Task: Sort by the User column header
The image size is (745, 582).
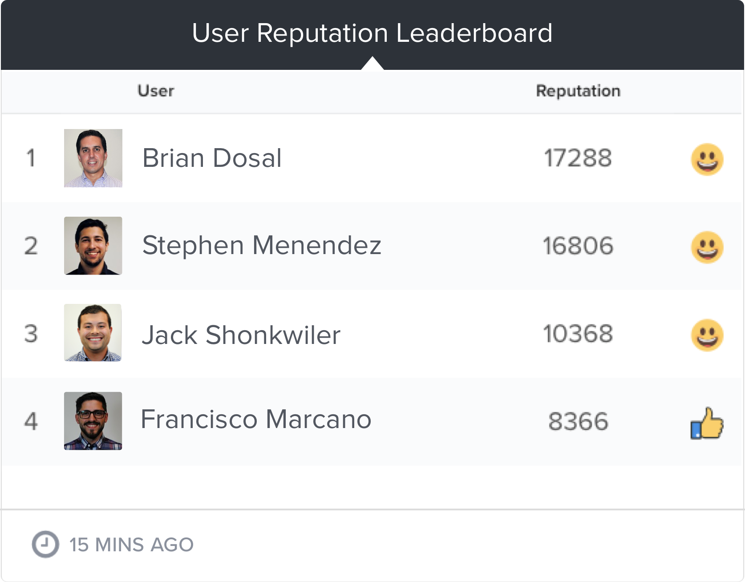Action: pyautogui.click(x=156, y=91)
